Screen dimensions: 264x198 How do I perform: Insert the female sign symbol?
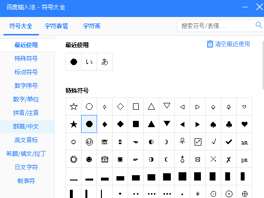click(182, 142)
